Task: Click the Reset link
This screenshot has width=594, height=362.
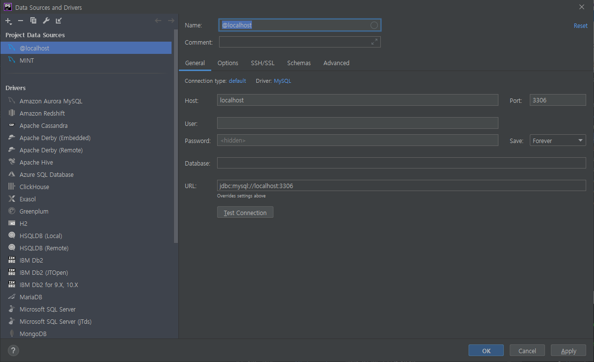Action: [x=581, y=25]
